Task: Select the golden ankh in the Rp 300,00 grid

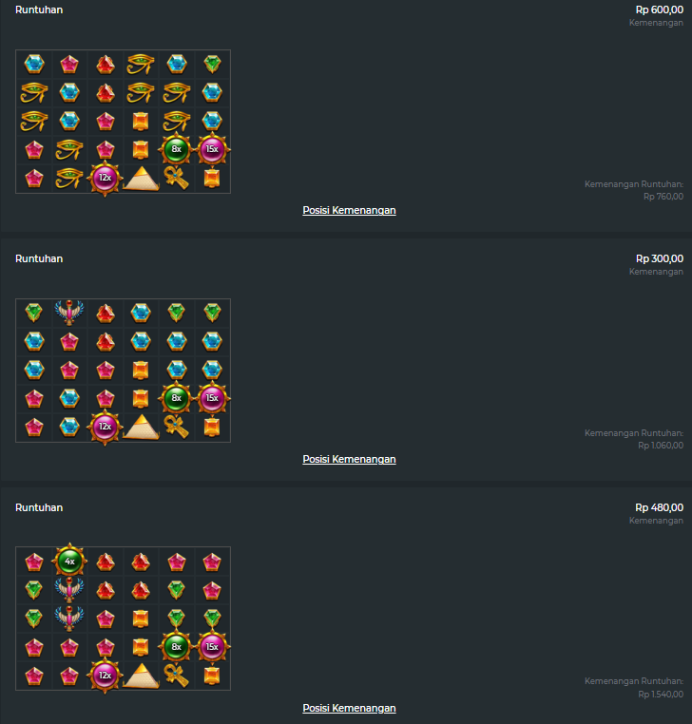Action: pos(177,427)
